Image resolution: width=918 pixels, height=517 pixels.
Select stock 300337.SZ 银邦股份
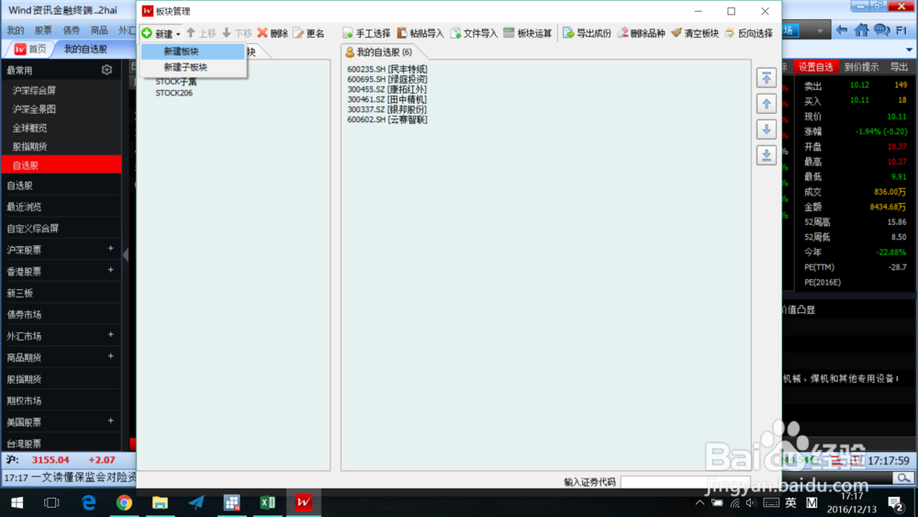[387, 109]
